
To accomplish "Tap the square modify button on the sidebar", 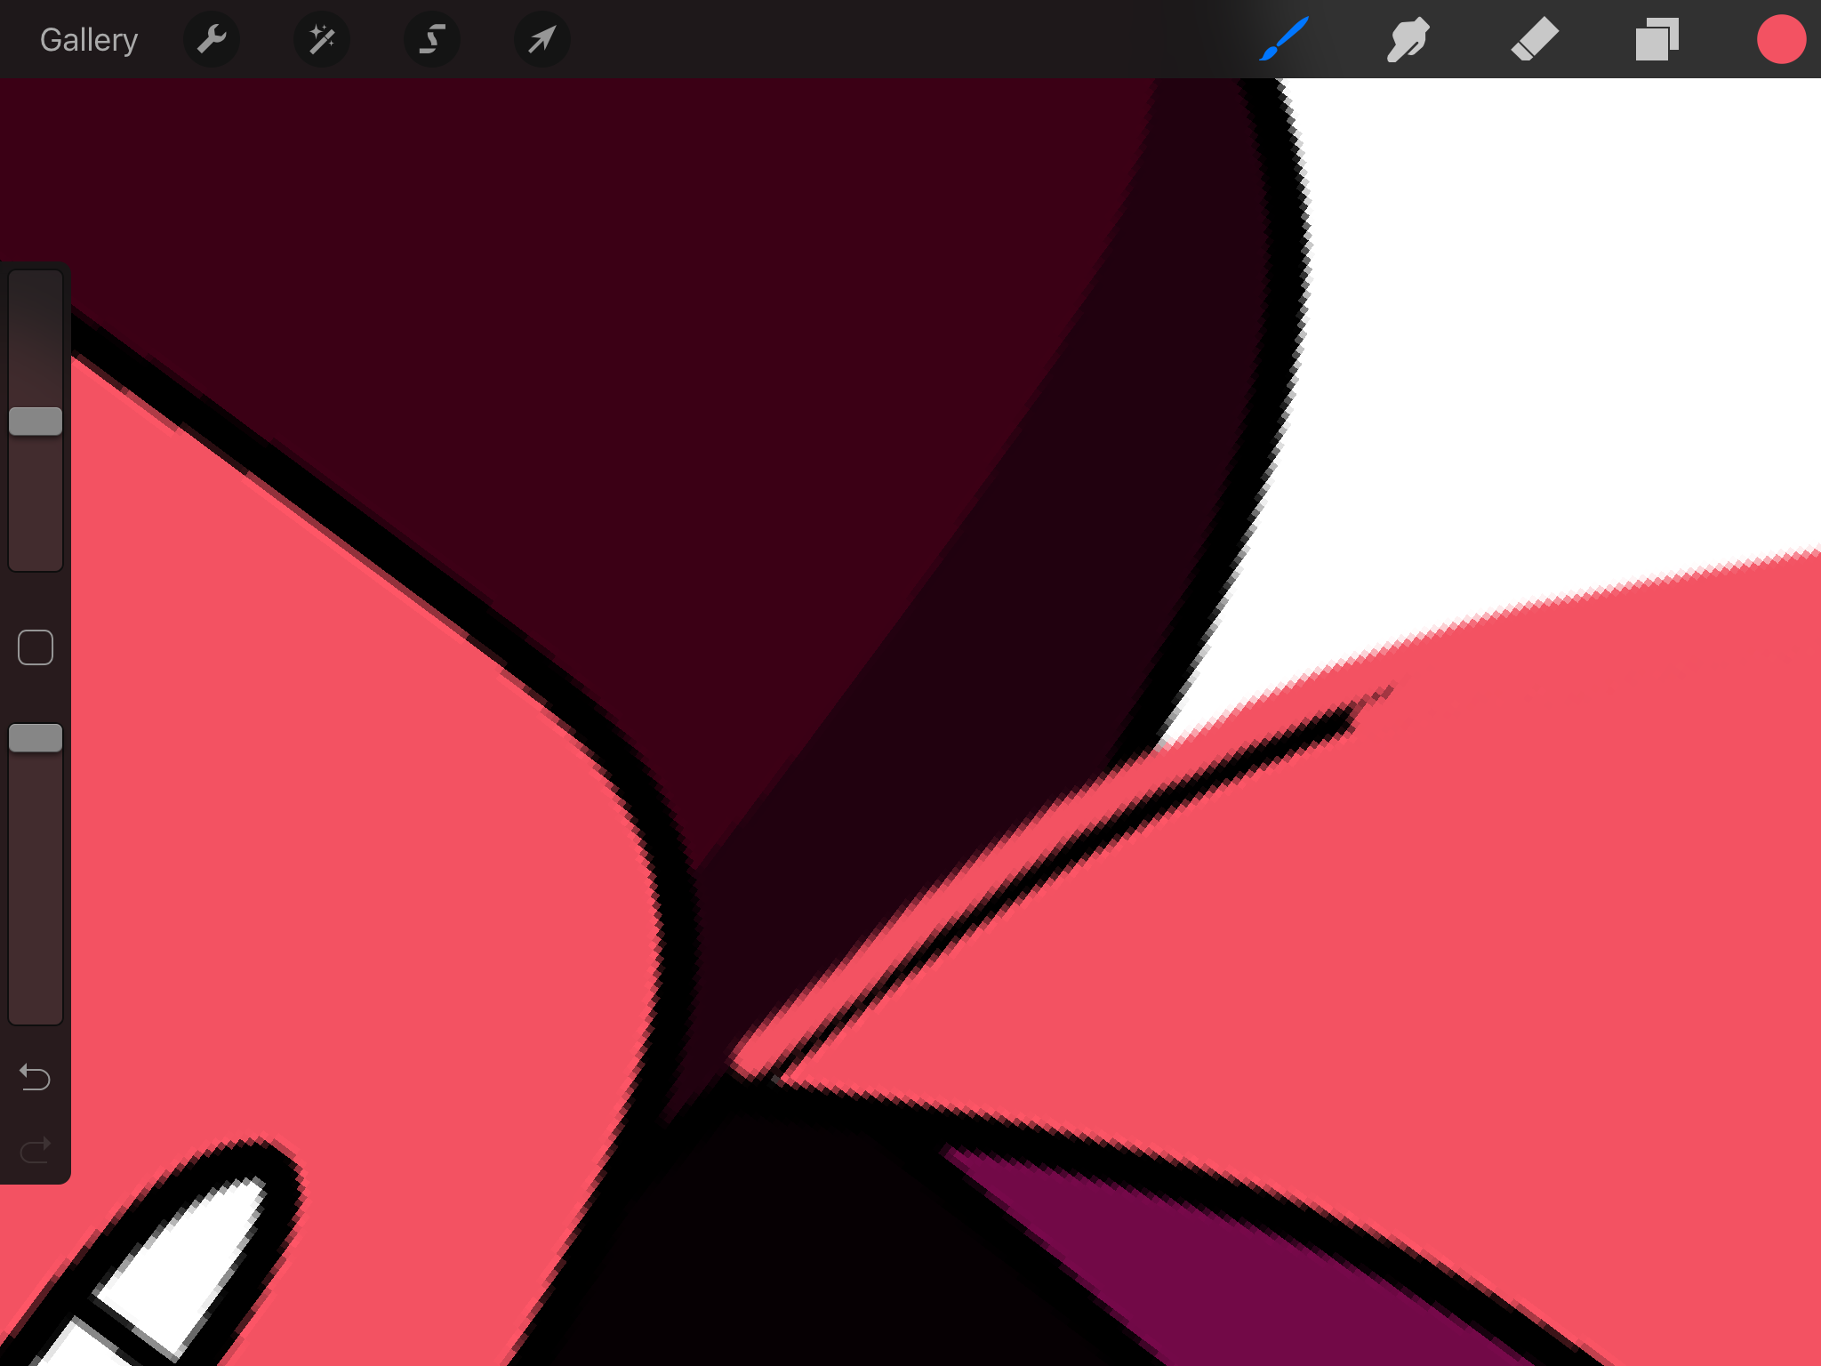I will click(x=36, y=648).
